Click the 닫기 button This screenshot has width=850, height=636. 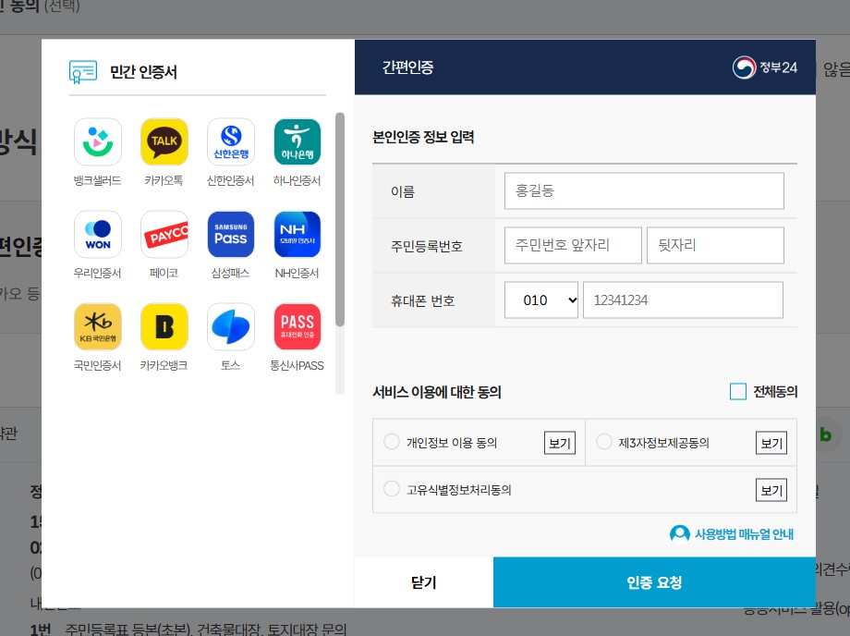tap(424, 582)
